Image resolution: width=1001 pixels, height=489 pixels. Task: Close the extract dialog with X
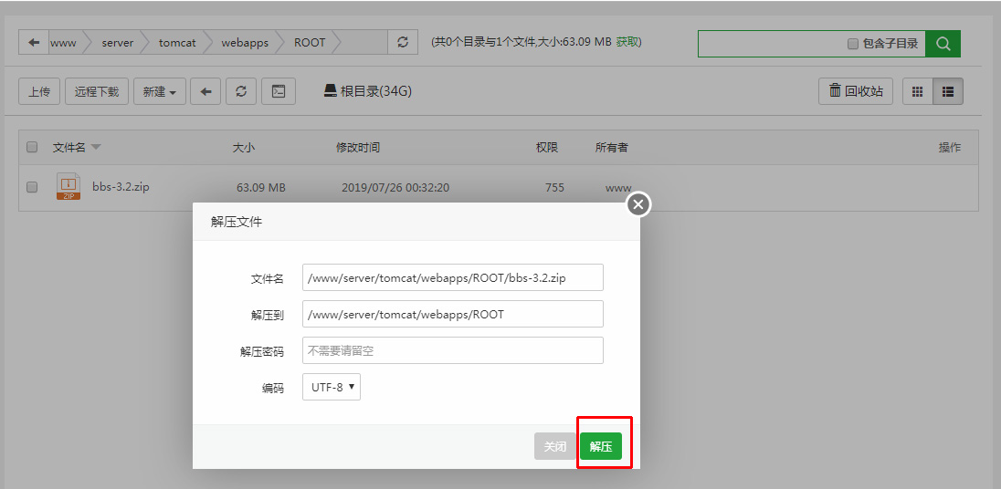pos(638,204)
